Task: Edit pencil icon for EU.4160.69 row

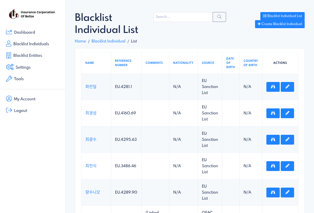Action: click(287, 113)
